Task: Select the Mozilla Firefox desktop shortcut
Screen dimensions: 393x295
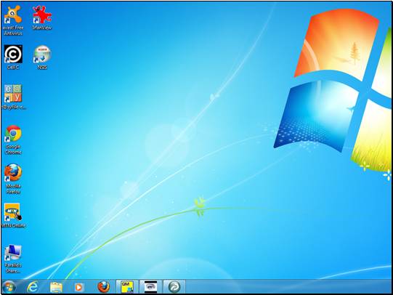Action: click(13, 179)
